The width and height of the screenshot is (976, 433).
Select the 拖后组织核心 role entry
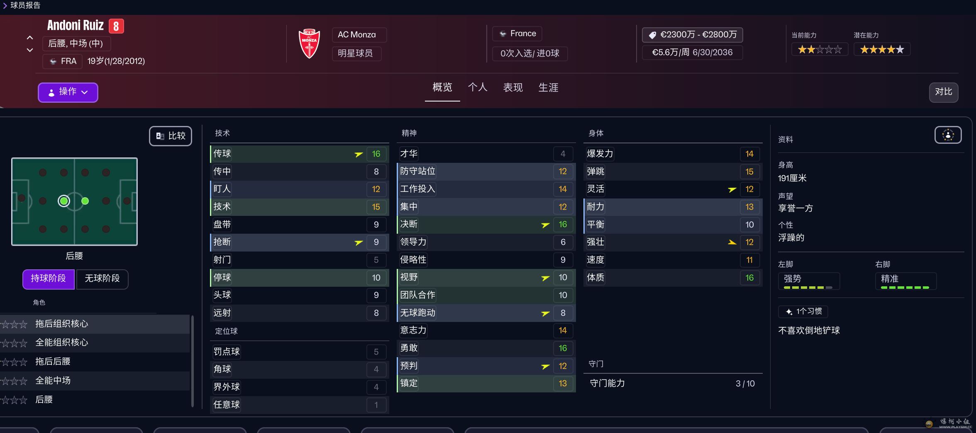(61, 324)
